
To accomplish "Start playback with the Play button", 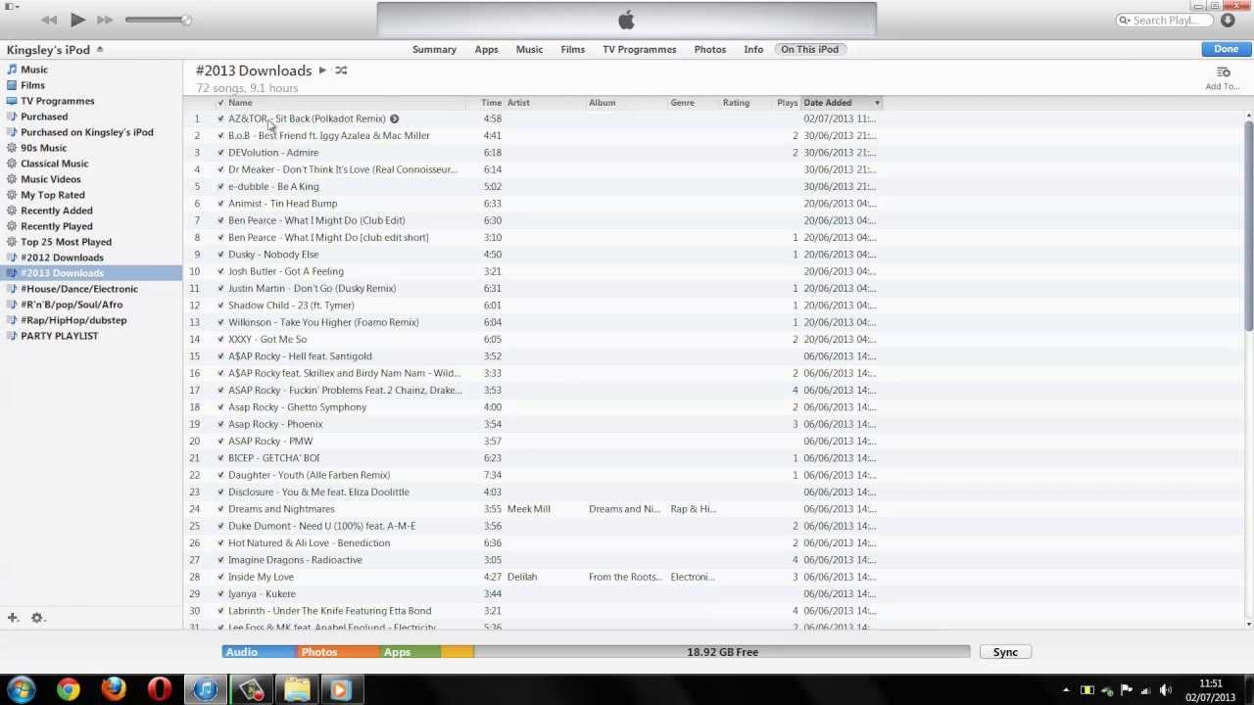I will (77, 20).
